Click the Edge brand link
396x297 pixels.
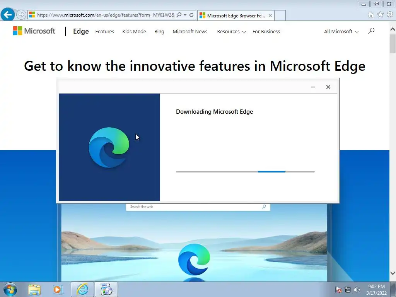81,31
